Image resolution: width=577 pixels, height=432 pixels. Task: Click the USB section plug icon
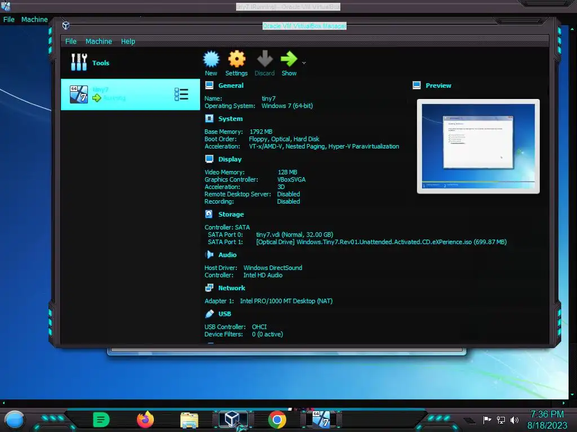209,314
